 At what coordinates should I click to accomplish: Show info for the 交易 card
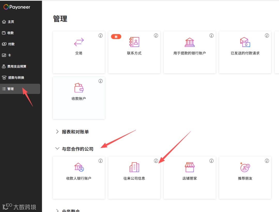tap(100, 36)
